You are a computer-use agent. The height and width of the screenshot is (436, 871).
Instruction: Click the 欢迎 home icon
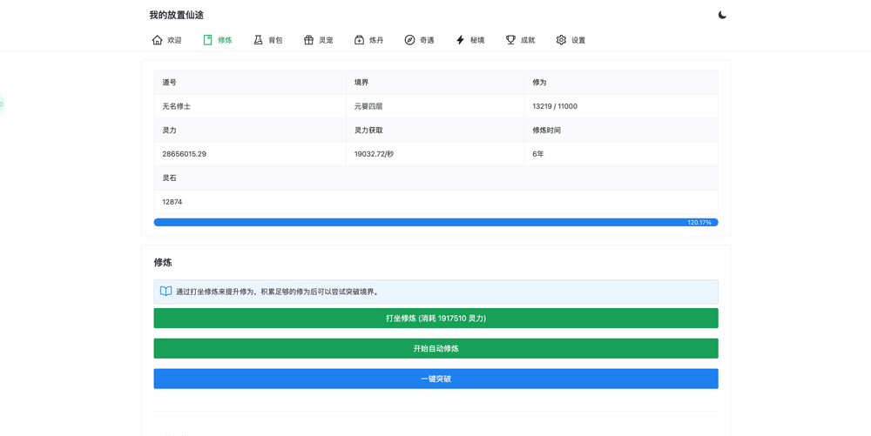pos(157,40)
